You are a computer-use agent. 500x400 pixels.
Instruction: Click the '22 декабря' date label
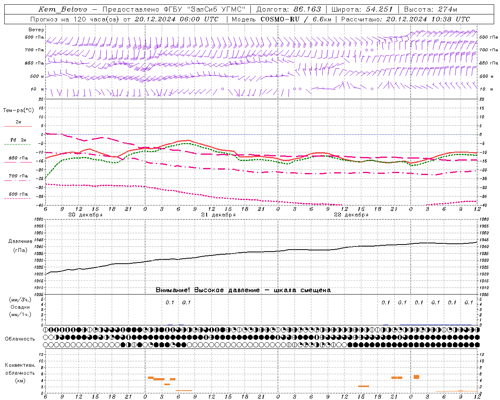tap(351, 215)
